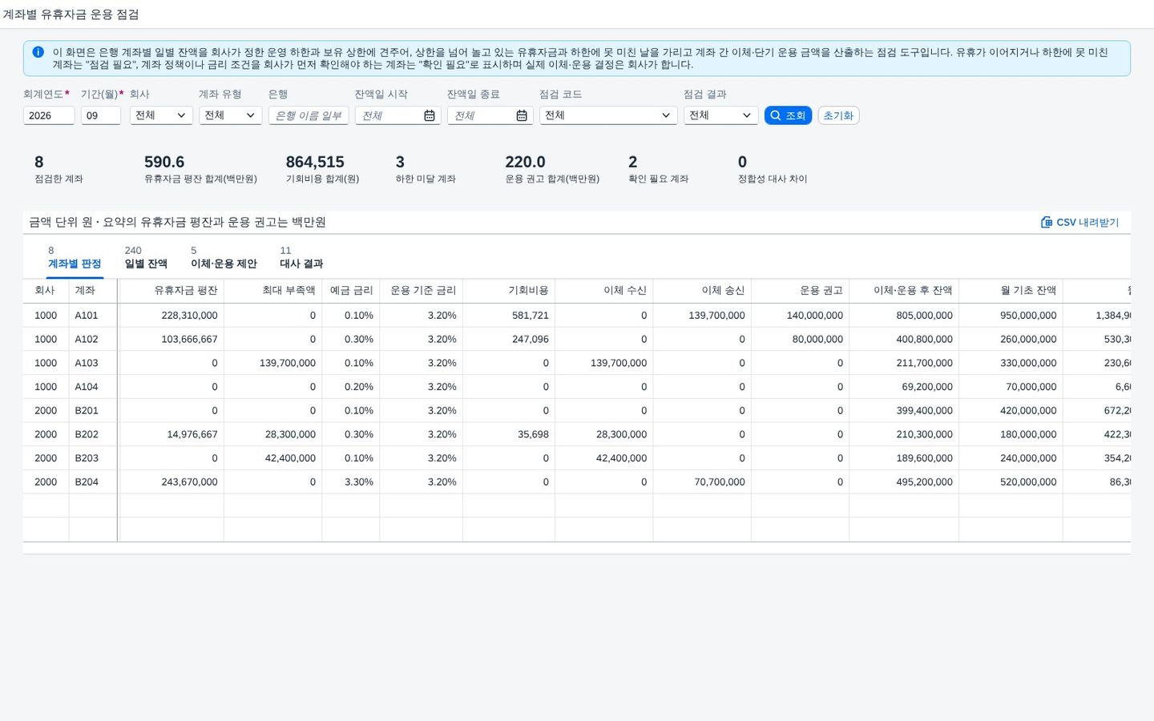Click the 기간(월) input field
Image resolution: width=1154 pixels, height=721 pixels.
101,116
